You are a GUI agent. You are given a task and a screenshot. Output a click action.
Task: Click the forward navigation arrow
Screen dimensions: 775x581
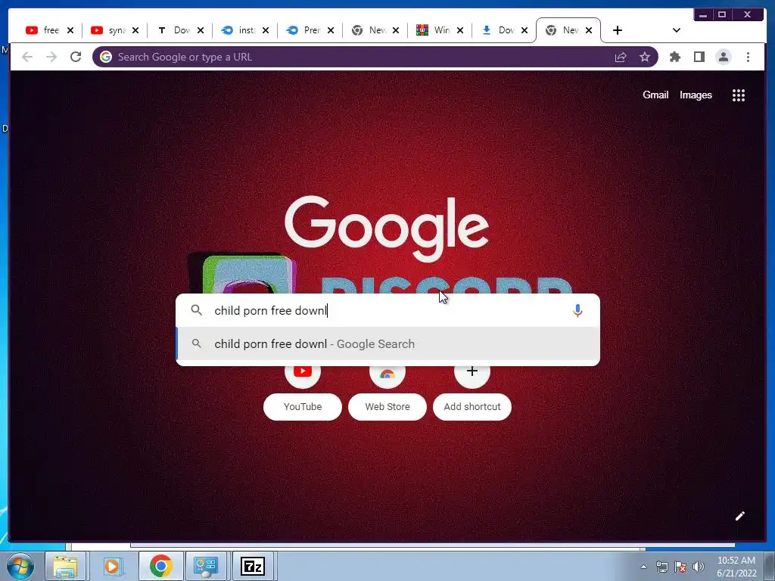coord(51,57)
